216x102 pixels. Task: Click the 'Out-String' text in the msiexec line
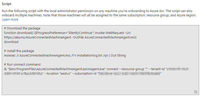click(x=118, y=56)
